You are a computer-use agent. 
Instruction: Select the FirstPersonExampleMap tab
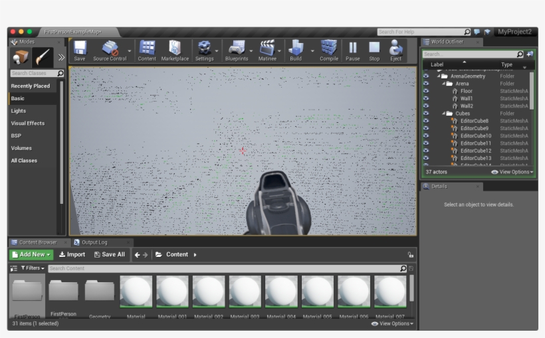(72, 32)
